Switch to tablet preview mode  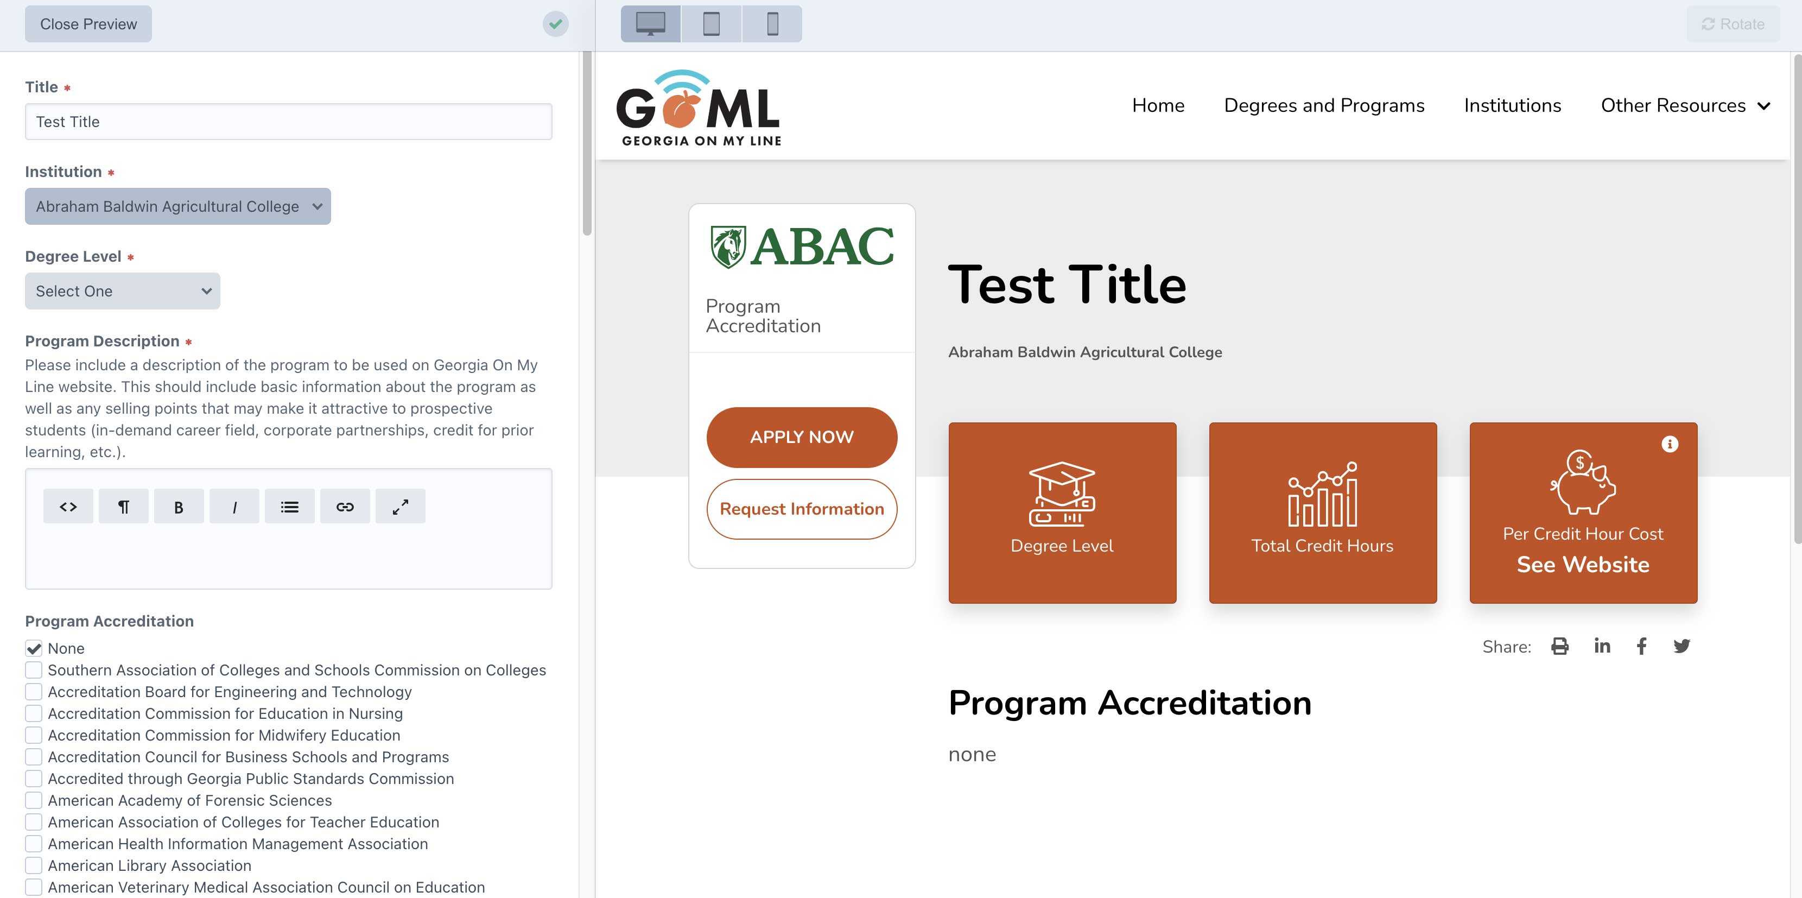click(x=710, y=24)
